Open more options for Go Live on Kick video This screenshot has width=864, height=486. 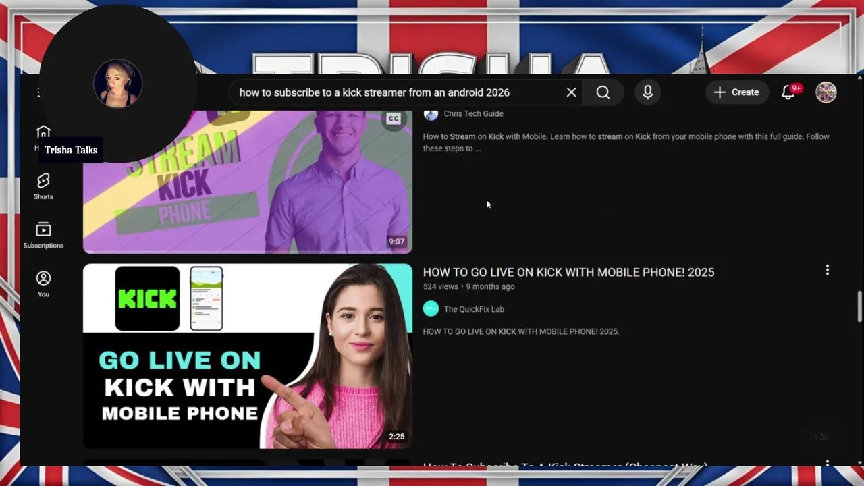tap(827, 270)
